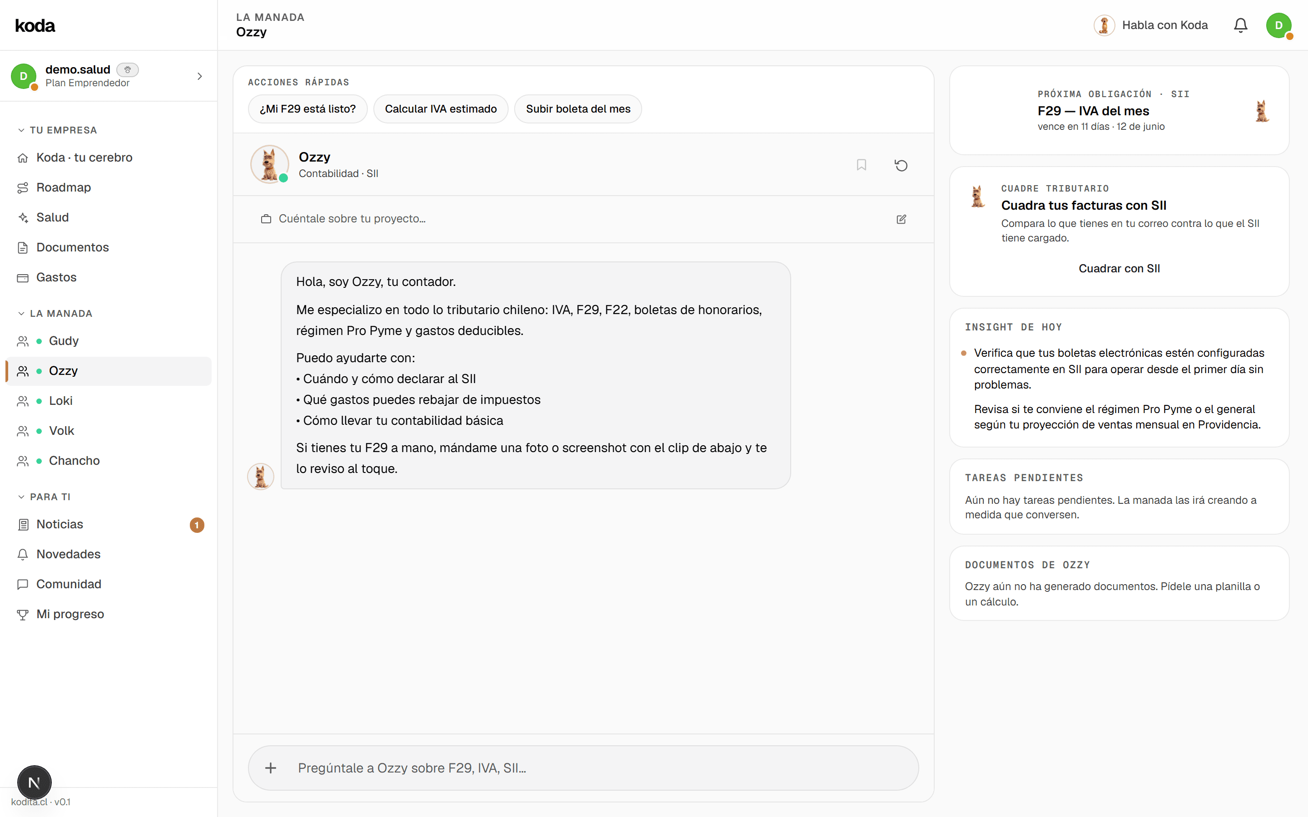Click the Habla con Koda dog avatar
Image resolution: width=1308 pixels, height=817 pixels.
(1104, 25)
